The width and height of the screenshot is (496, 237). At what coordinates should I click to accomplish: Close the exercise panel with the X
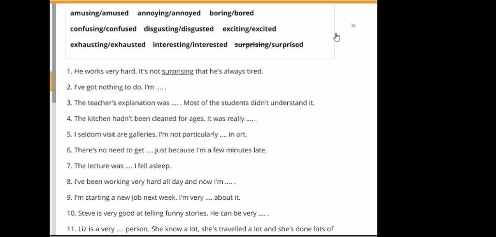353,26
